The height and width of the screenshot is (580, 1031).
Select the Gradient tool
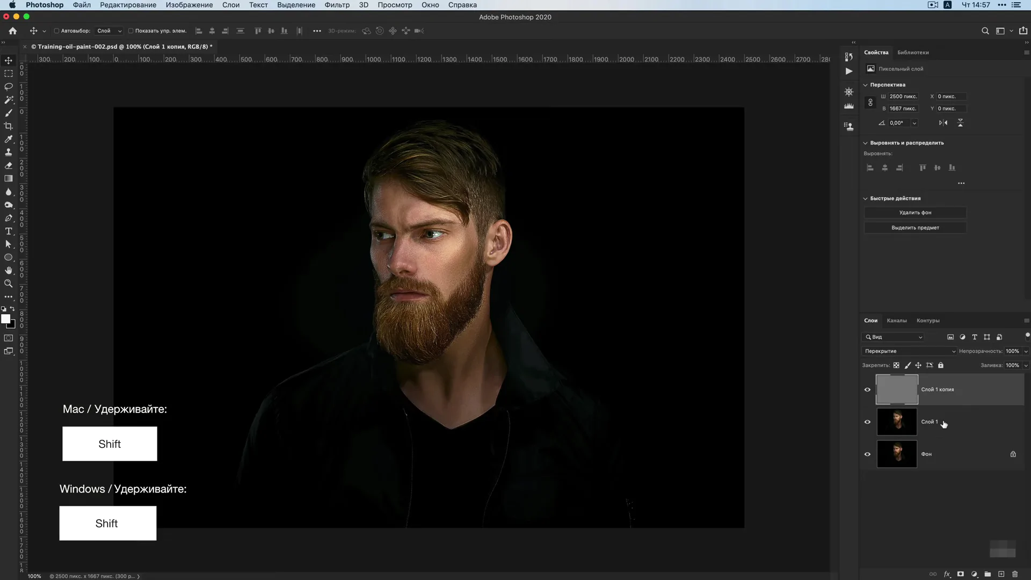click(9, 178)
